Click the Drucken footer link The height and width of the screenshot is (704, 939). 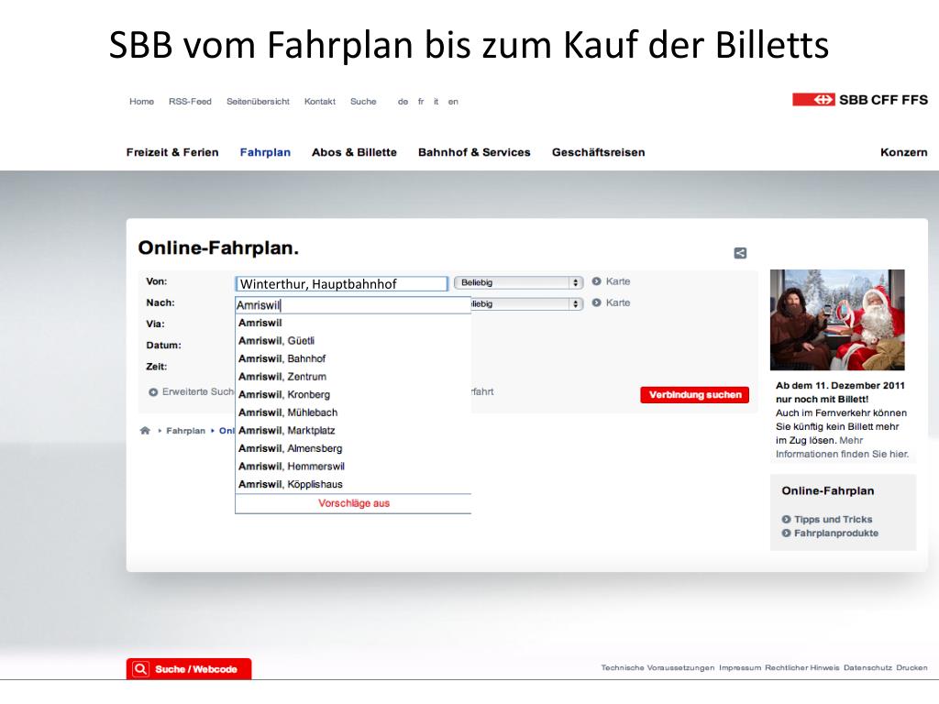pos(912,668)
